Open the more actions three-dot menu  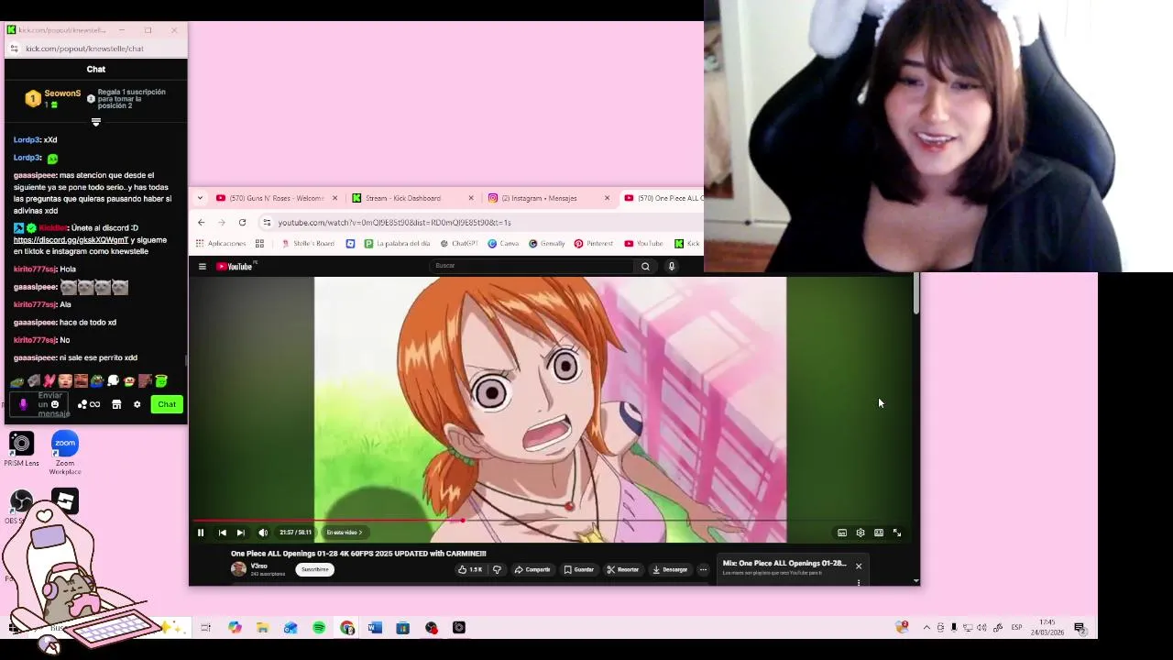pos(703,569)
